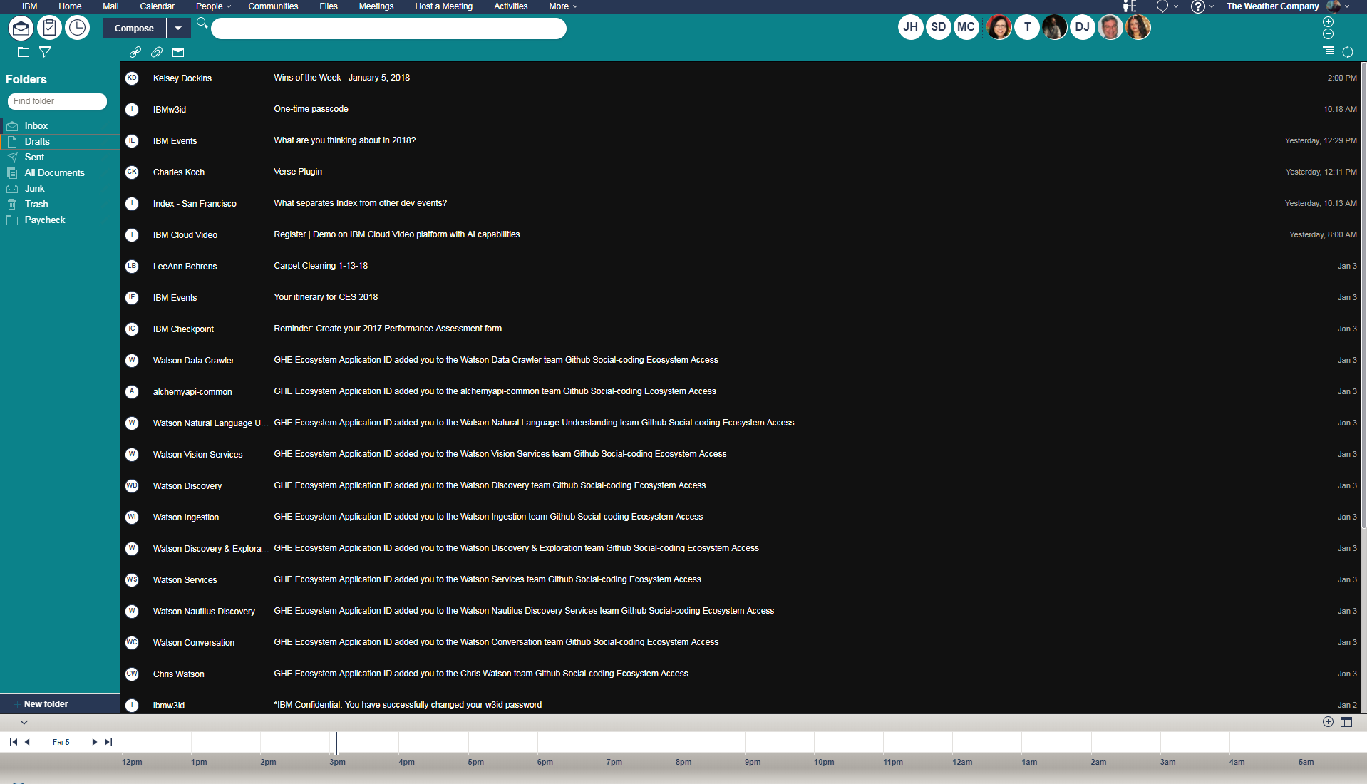The width and height of the screenshot is (1367, 784).
Task: Open the calendar grid view icon
Action: 1346,722
